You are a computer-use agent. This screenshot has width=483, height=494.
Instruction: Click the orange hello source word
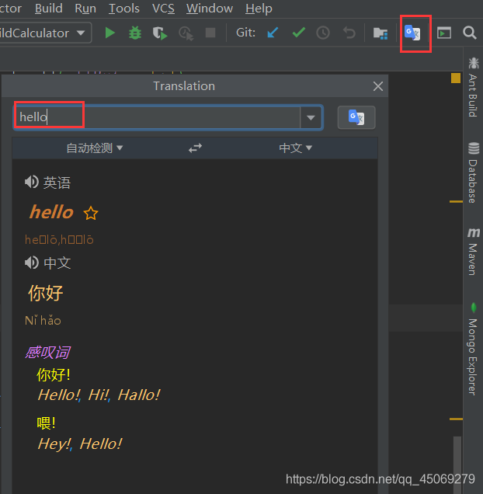pos(51,212)
